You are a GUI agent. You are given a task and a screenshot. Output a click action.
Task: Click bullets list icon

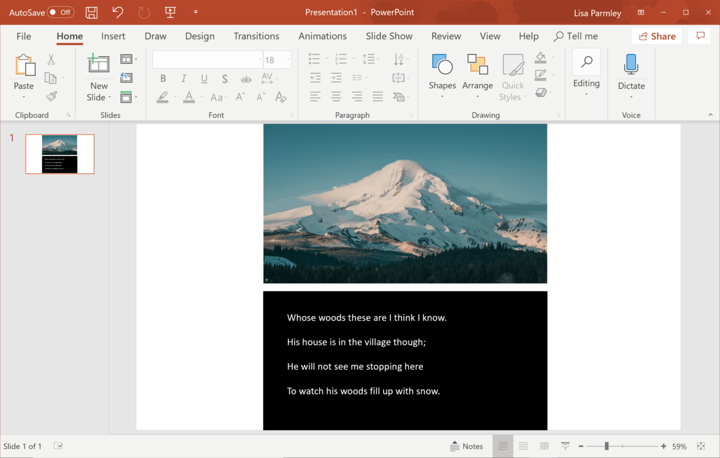[314, 59]
